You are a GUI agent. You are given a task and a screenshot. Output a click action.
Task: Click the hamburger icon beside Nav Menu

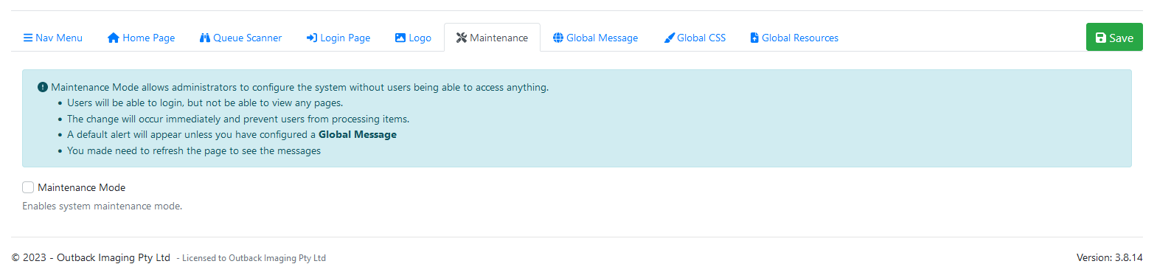[x=28, y=38]
